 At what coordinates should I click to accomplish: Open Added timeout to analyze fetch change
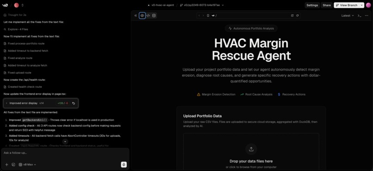[25, 66]
